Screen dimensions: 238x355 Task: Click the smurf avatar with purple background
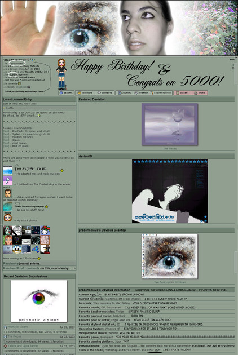(x=8, y=181)
